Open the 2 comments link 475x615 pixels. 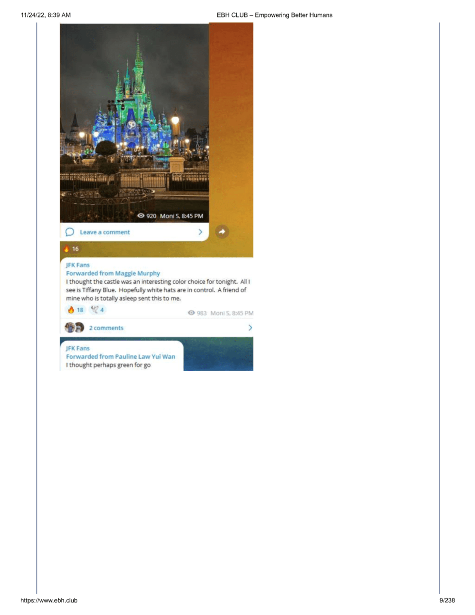tap(106, 328)
